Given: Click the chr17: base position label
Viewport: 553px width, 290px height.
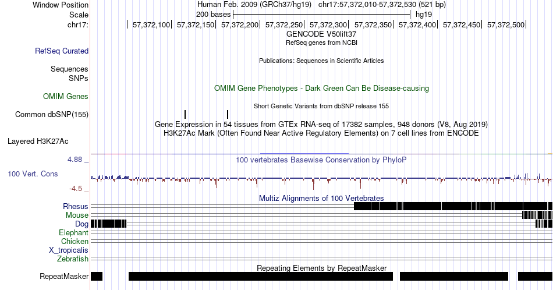Looking at the screenshot, I should tap(77, 24).
